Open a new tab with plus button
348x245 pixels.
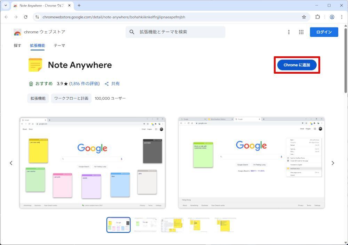click(79, 6)
